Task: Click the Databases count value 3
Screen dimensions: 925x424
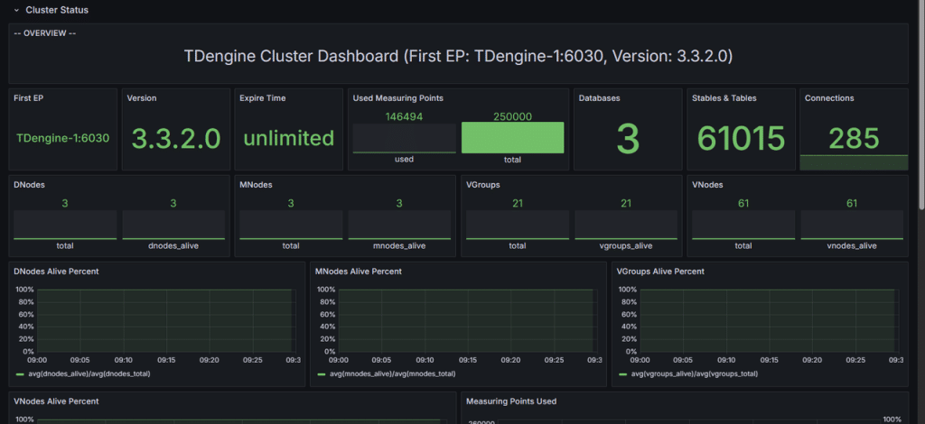Action: [x=628, y=138]
